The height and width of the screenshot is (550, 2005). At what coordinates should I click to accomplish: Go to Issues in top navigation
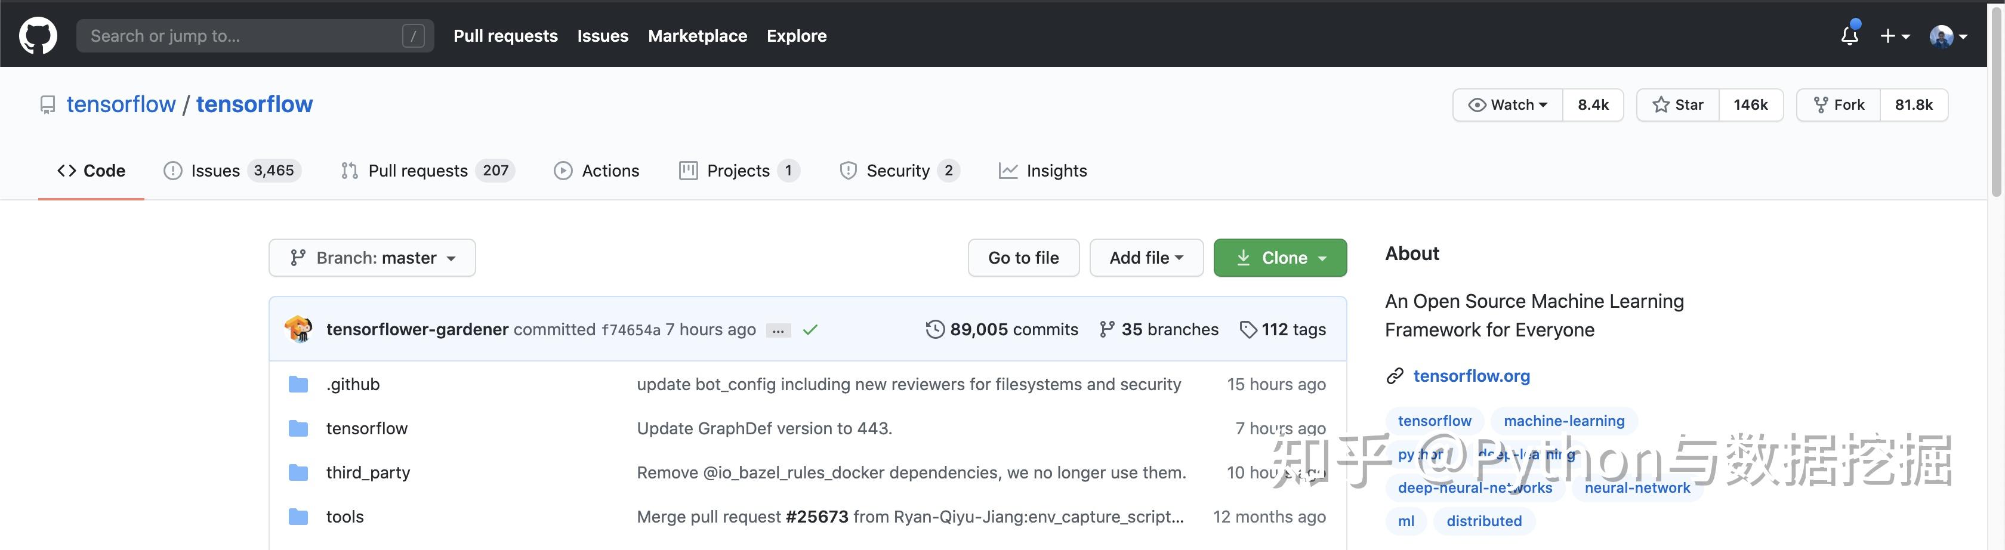coord(603,36)
